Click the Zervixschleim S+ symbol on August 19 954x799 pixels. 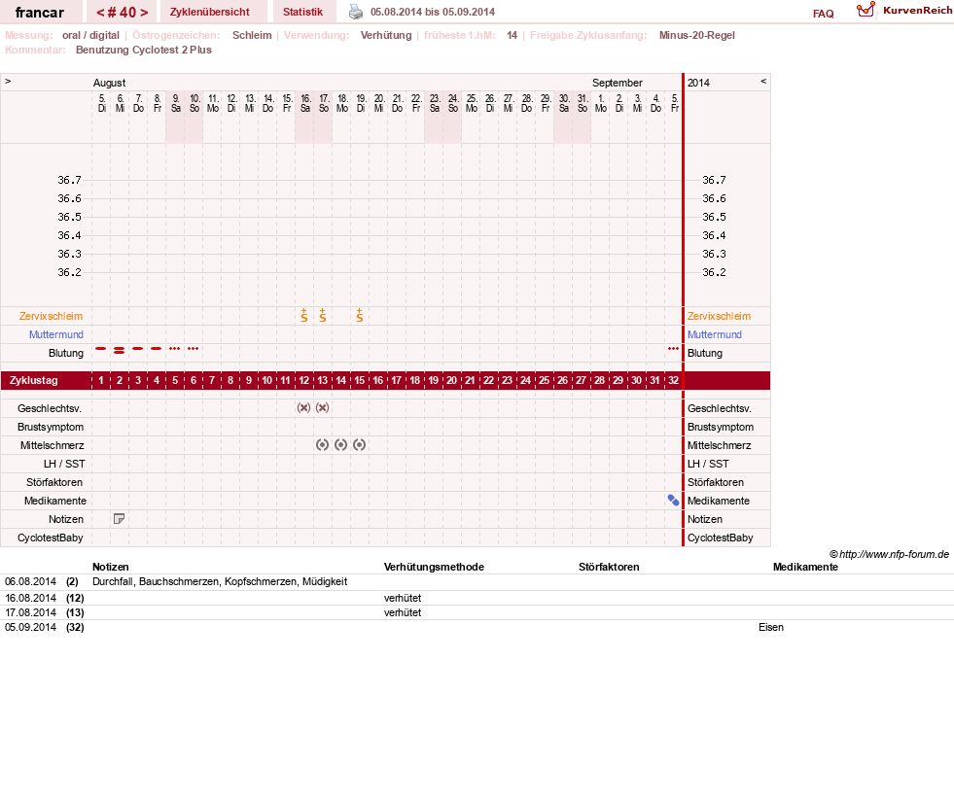point(360,316)
